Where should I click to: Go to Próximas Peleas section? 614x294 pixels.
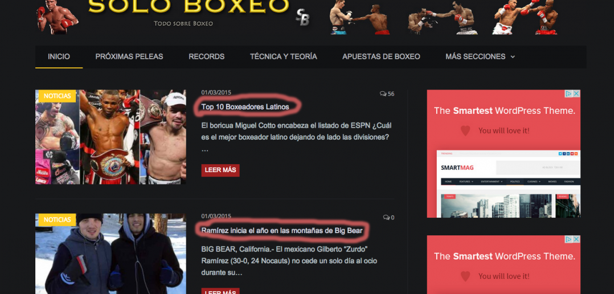(x=129, y=56)
